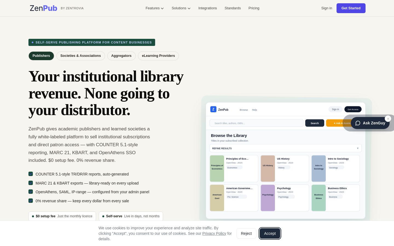Click the American Government book title

(239, 188)
